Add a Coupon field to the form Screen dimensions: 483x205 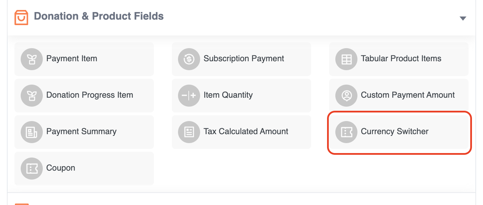(84, 168)
